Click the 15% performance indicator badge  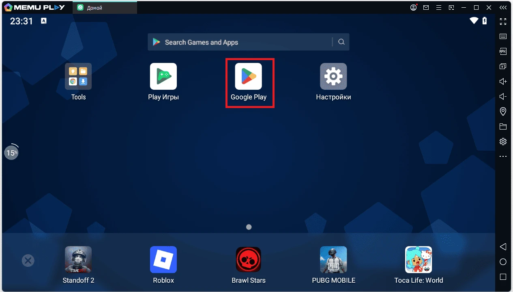click(11, 152)
